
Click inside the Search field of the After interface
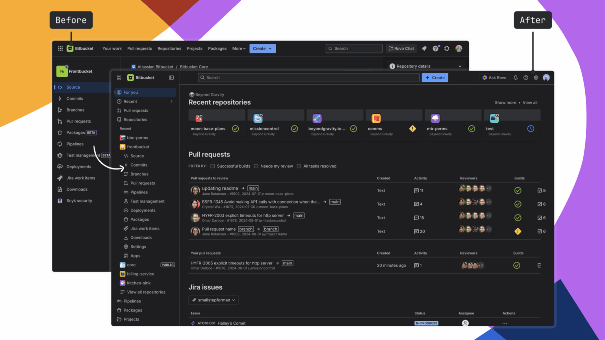coord(308,78)
